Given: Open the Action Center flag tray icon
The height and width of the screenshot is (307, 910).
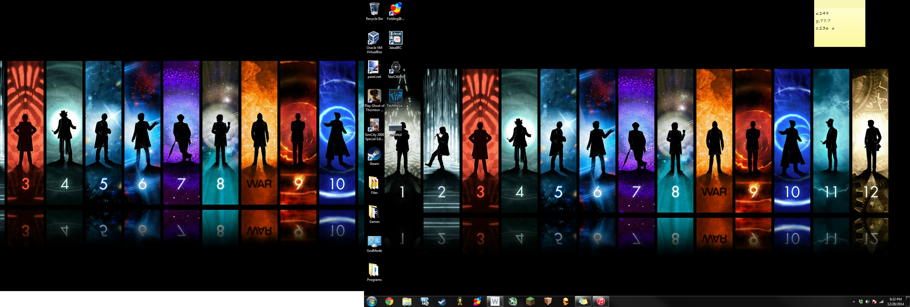Looking at the screenshot, I should click(x=874, y=302).
